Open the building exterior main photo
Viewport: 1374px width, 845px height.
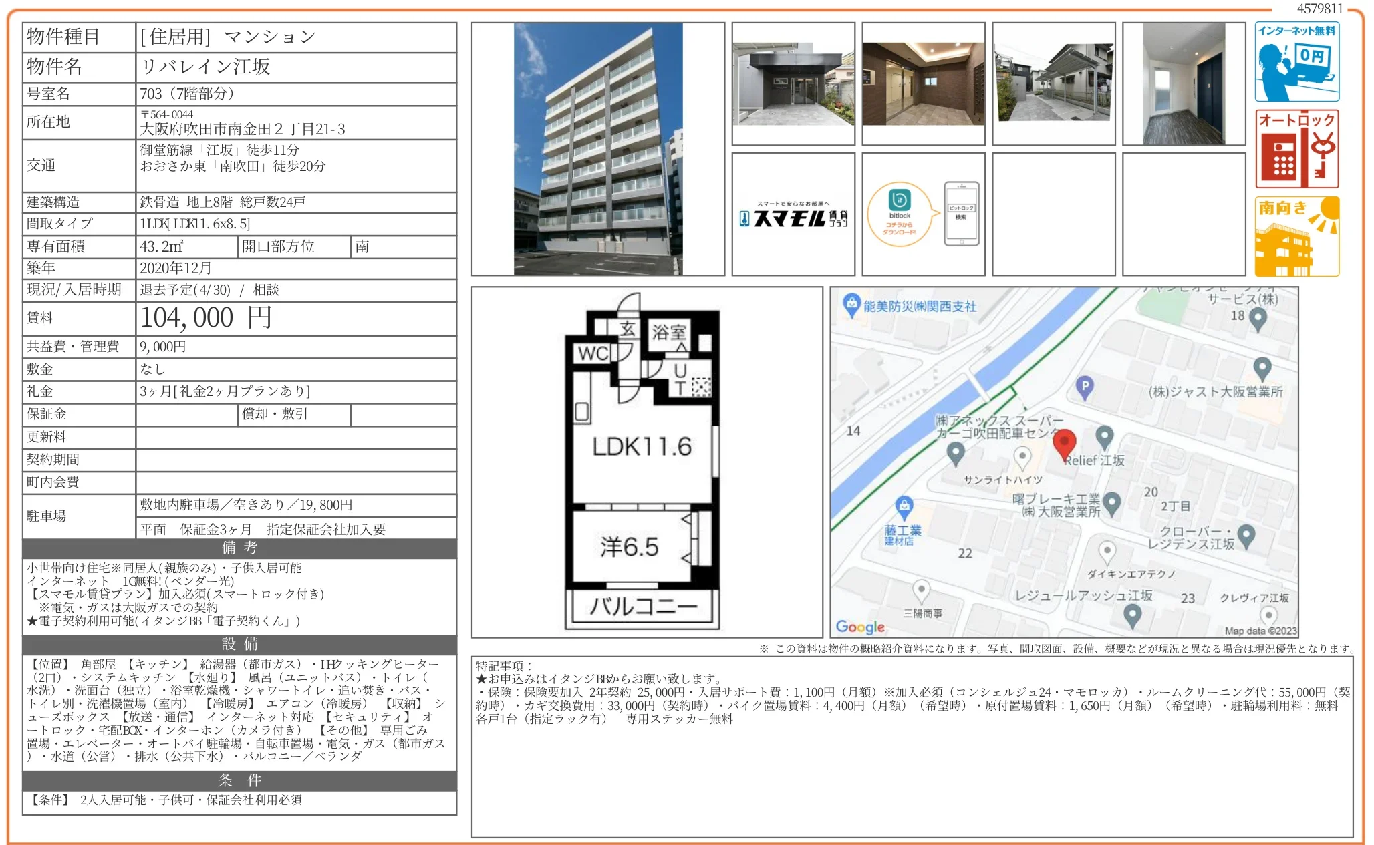[x=597, y=149]
